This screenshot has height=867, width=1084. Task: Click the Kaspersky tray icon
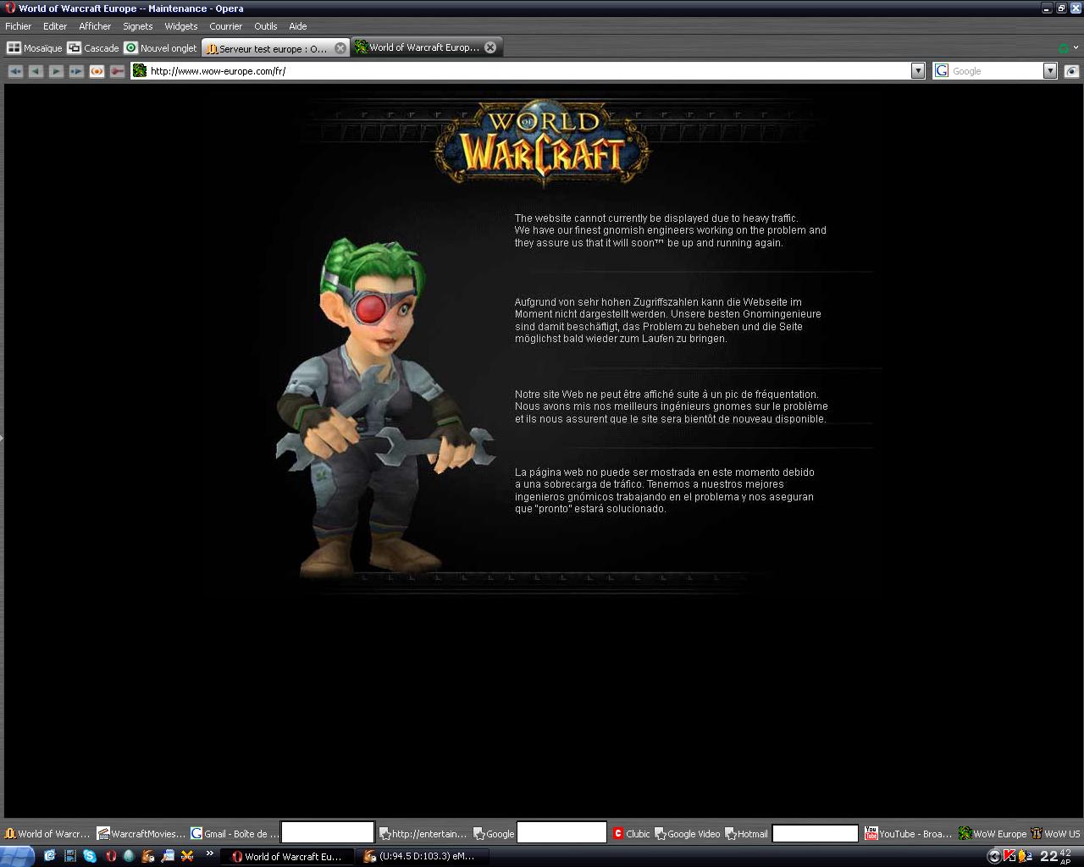click(1009, 857)
